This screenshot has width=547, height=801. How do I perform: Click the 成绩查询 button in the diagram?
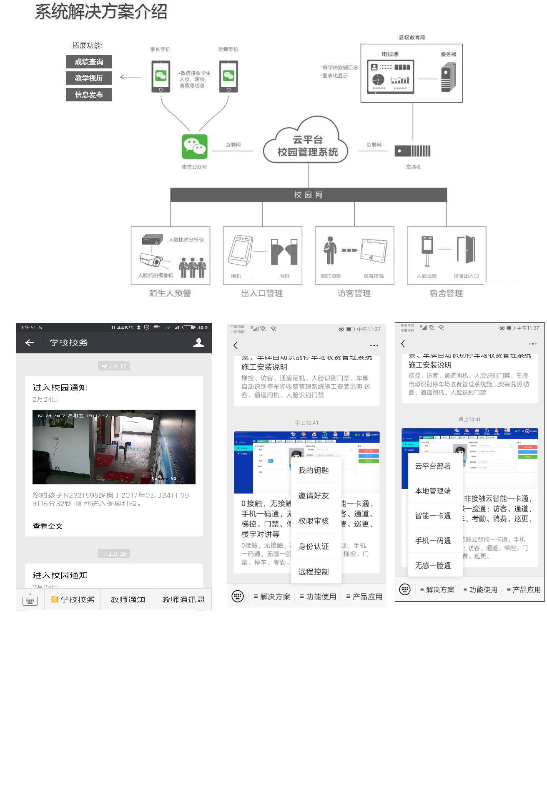click(89, 62)
